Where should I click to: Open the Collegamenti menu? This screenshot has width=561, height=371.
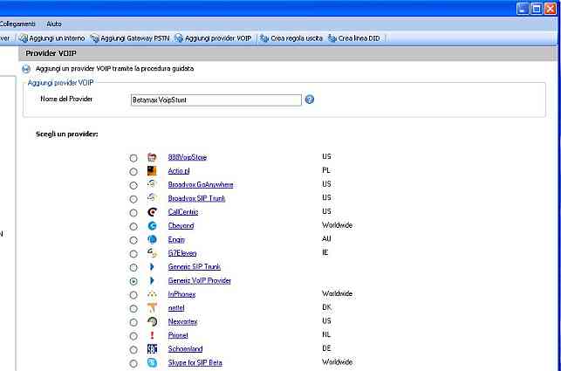[17, 24]
